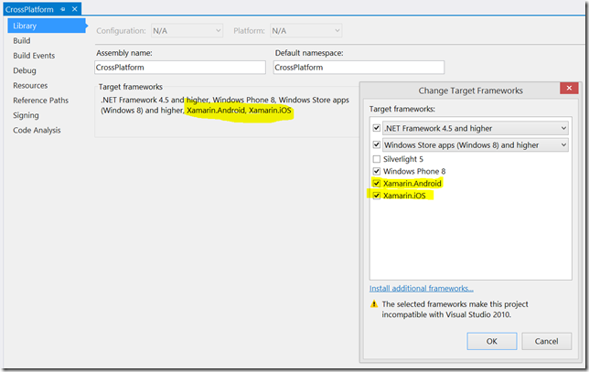
Task: Open the Windows Store apps version dropdown
Action: tap(476, 145)
